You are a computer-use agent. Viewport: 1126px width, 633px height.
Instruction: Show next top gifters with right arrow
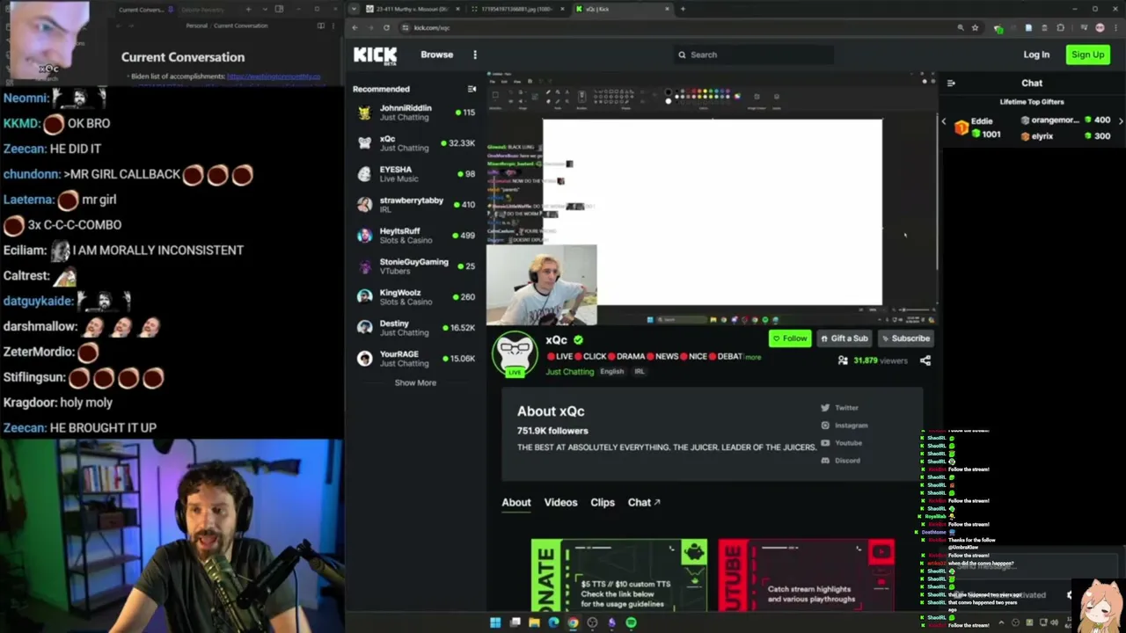click(x=1121, y=121)
